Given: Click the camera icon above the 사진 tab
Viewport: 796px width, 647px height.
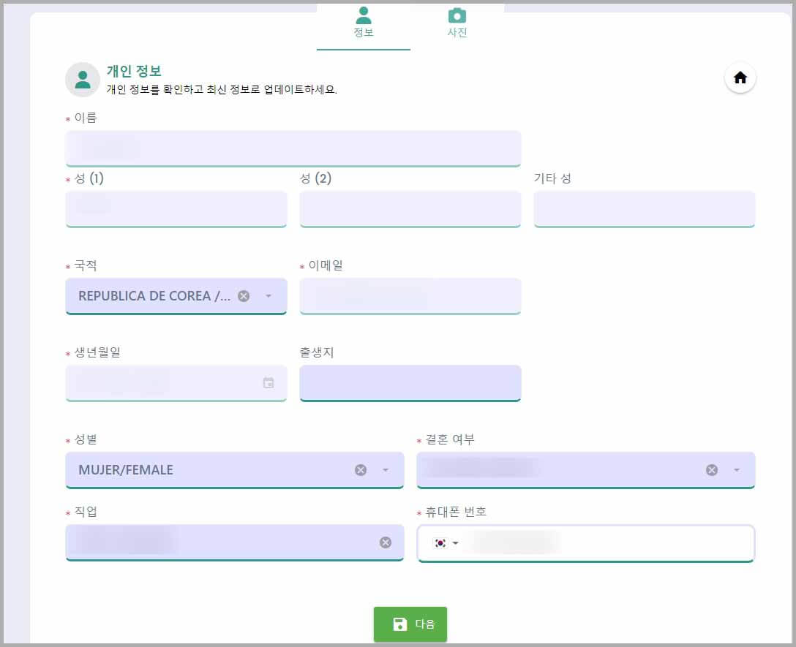Looking at the screenshot, I should pyautogui.click(x=457, y=16).
